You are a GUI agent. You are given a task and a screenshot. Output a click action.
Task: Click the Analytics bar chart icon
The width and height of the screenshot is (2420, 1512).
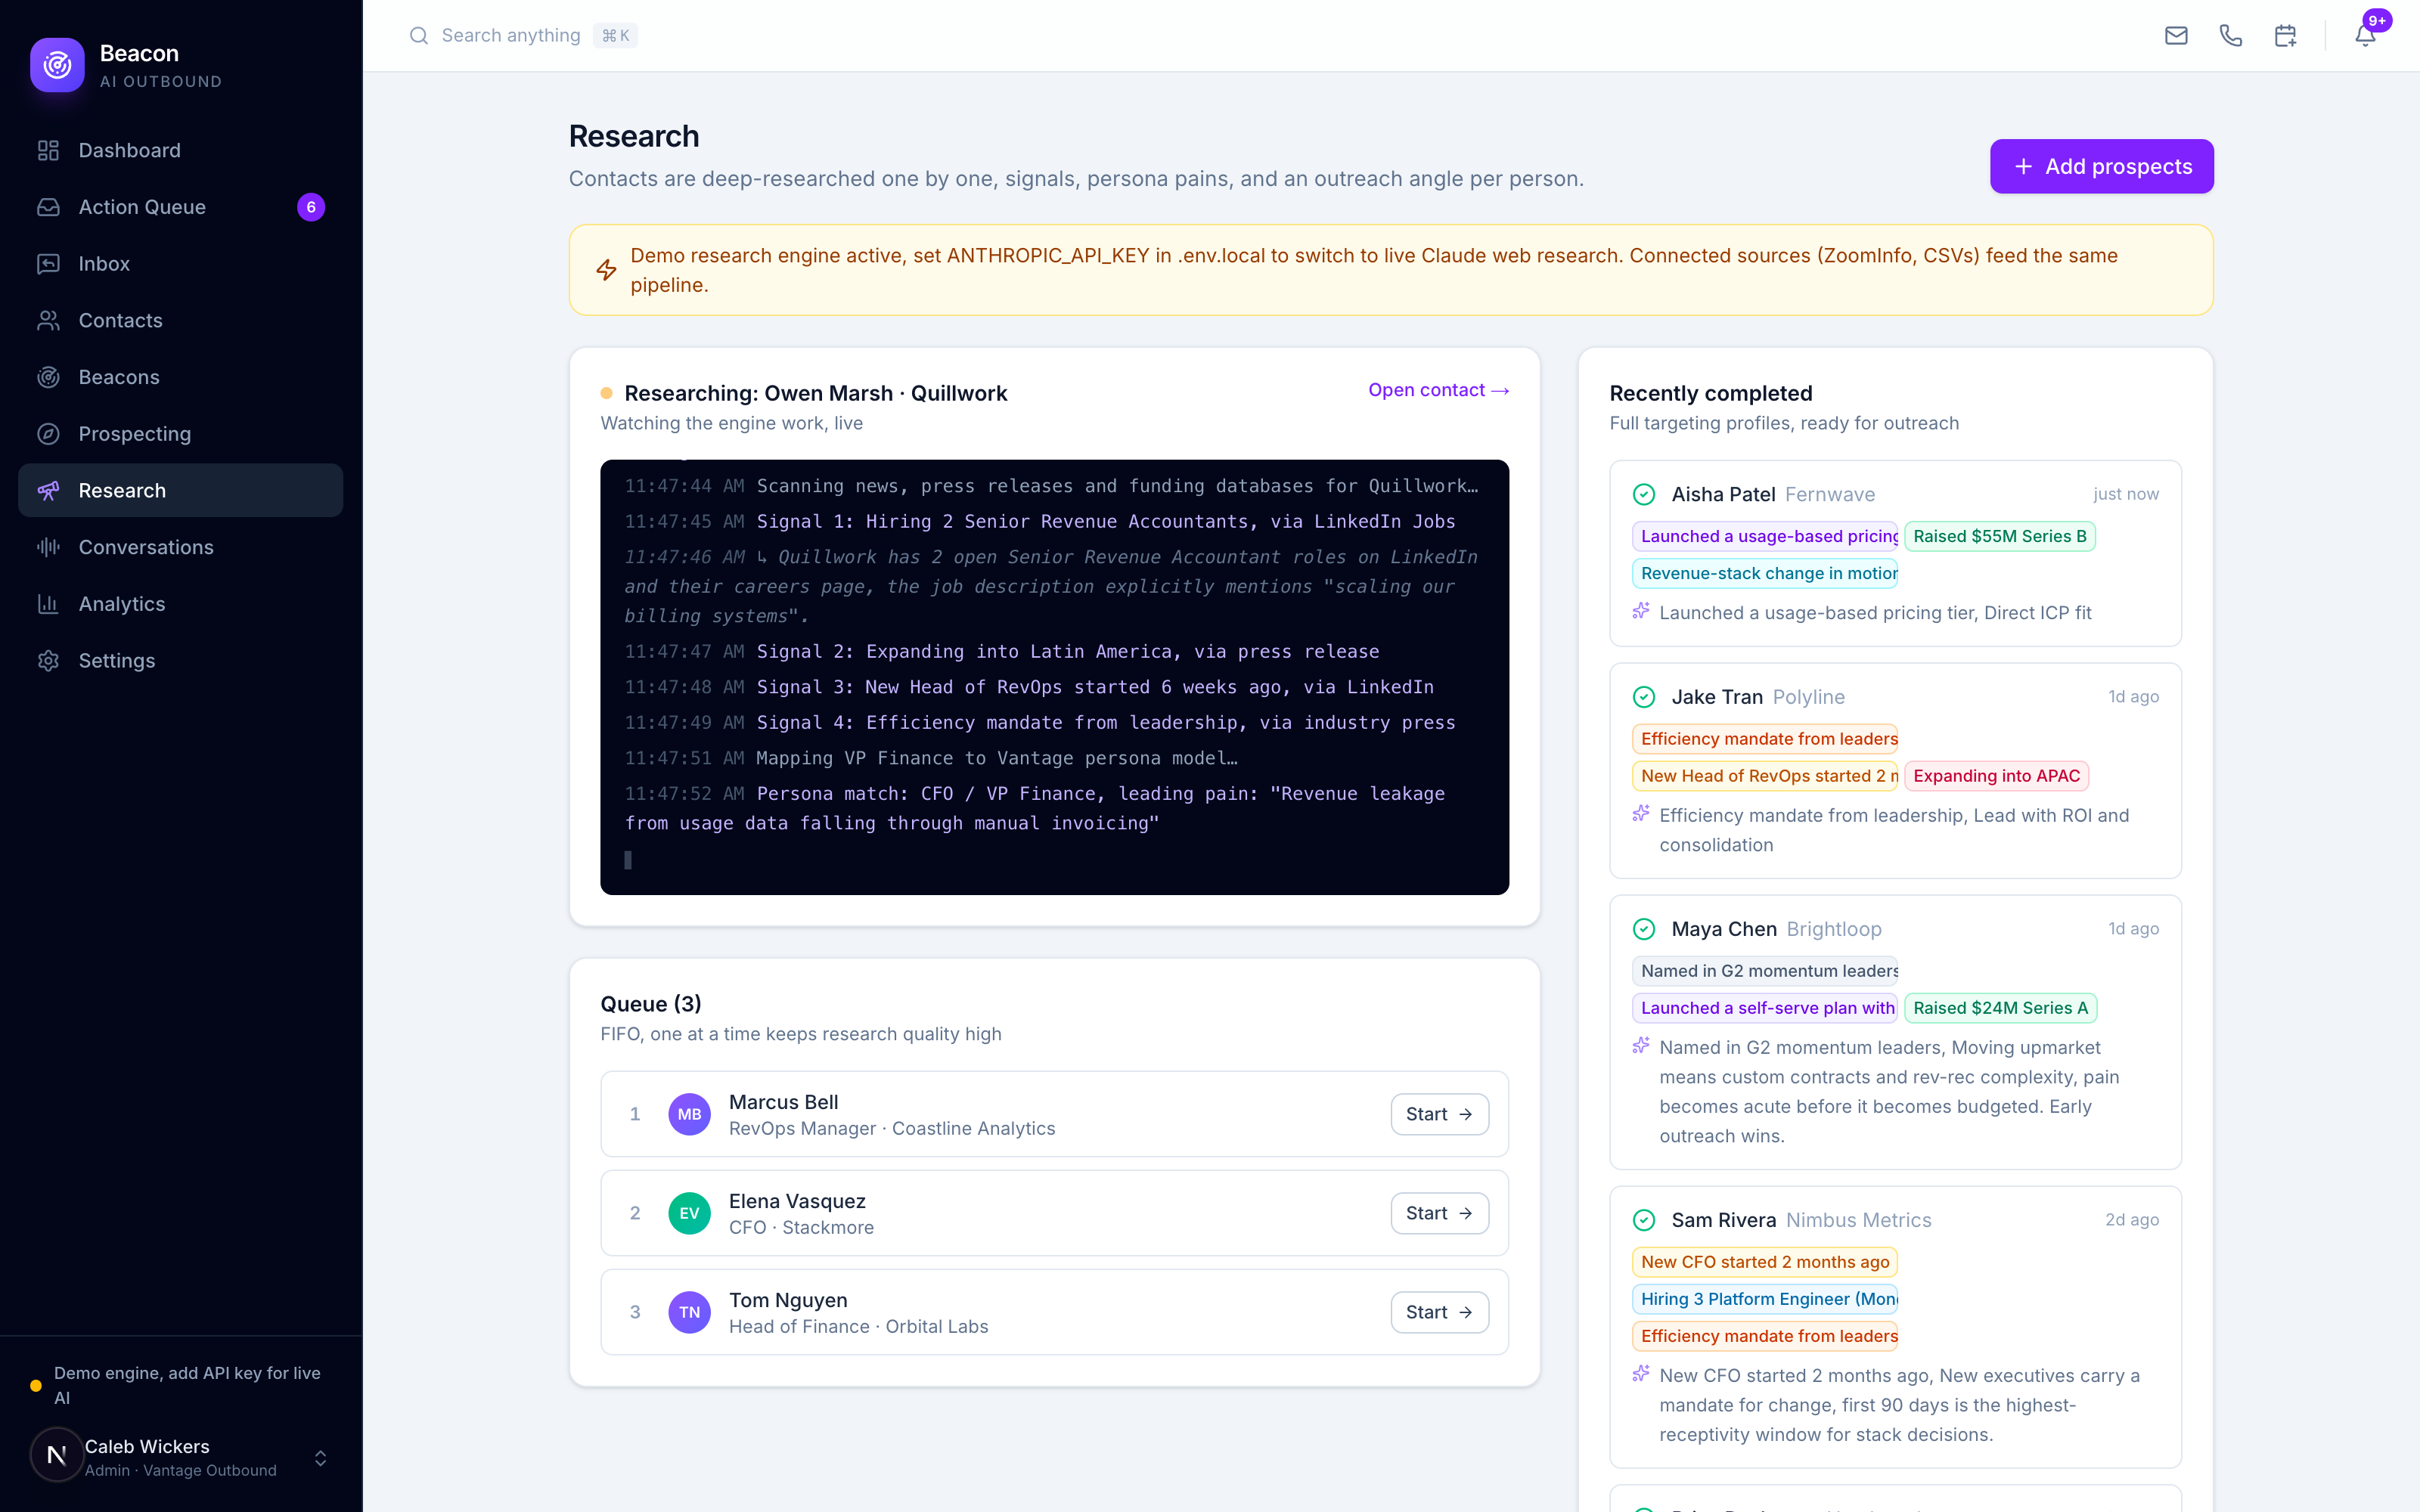tap(48, 604)
